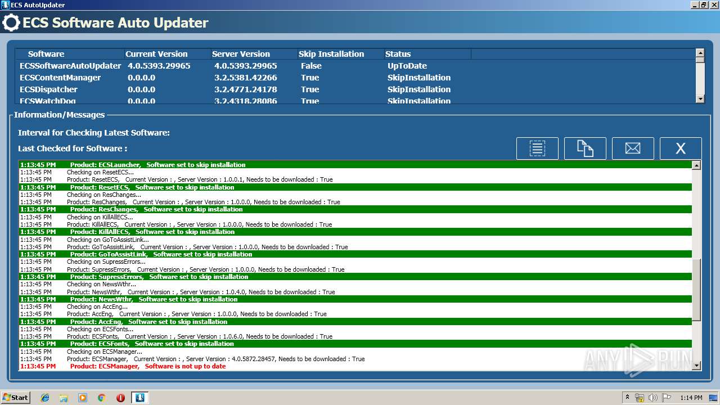This screenshot has height=405, width=720.
Task: Show hidden system tray icons
Action: coord(627,398)
